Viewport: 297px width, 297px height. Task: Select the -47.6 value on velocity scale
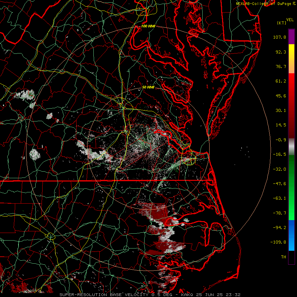point(280,184)
